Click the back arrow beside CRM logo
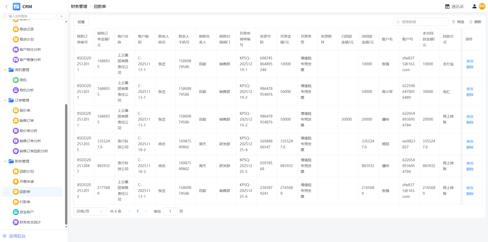Viewport: 488px width, 242px height. tap(6, 7)
